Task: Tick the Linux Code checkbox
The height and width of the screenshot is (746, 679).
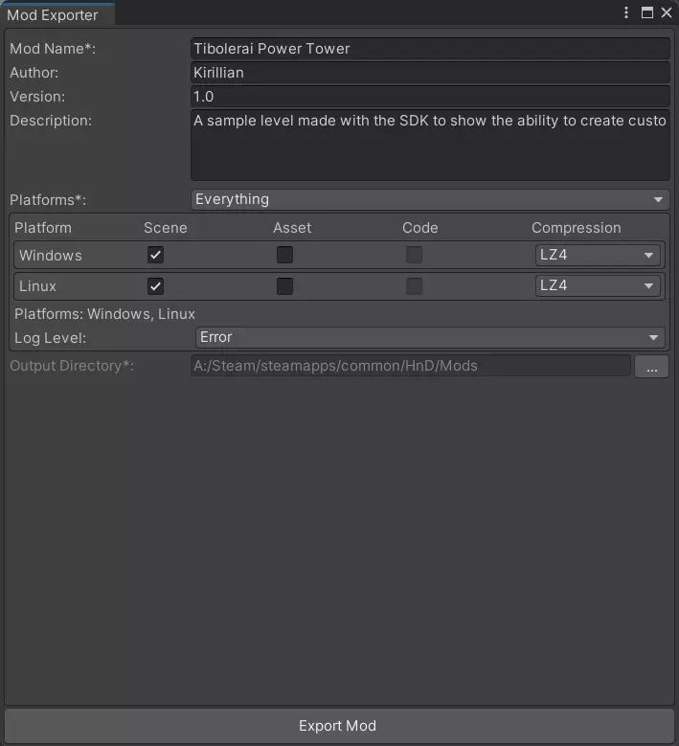Action: (414, 285)
